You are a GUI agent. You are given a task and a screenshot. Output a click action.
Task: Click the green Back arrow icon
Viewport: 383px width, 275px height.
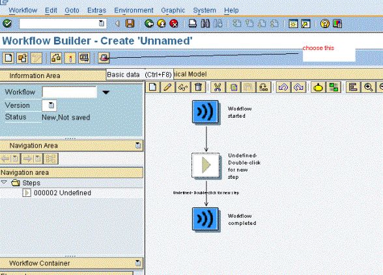(x=149, y=23)
